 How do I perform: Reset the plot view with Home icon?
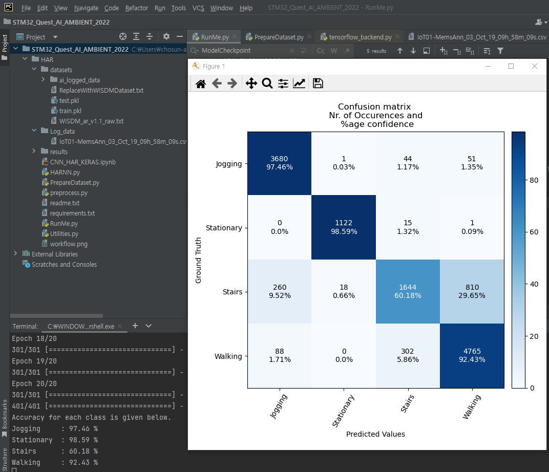[x=201, y=83]
